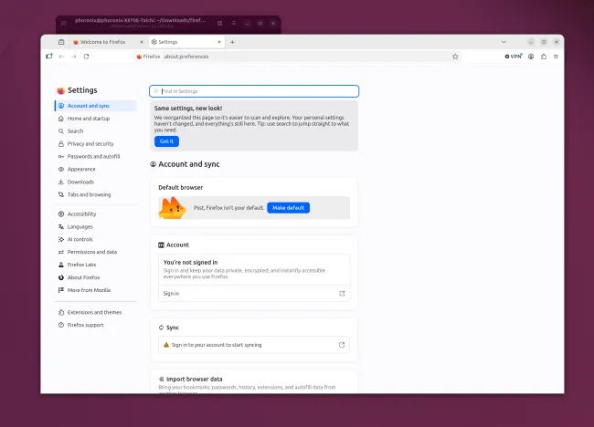Open Extensions and themes link

(95, 312)
